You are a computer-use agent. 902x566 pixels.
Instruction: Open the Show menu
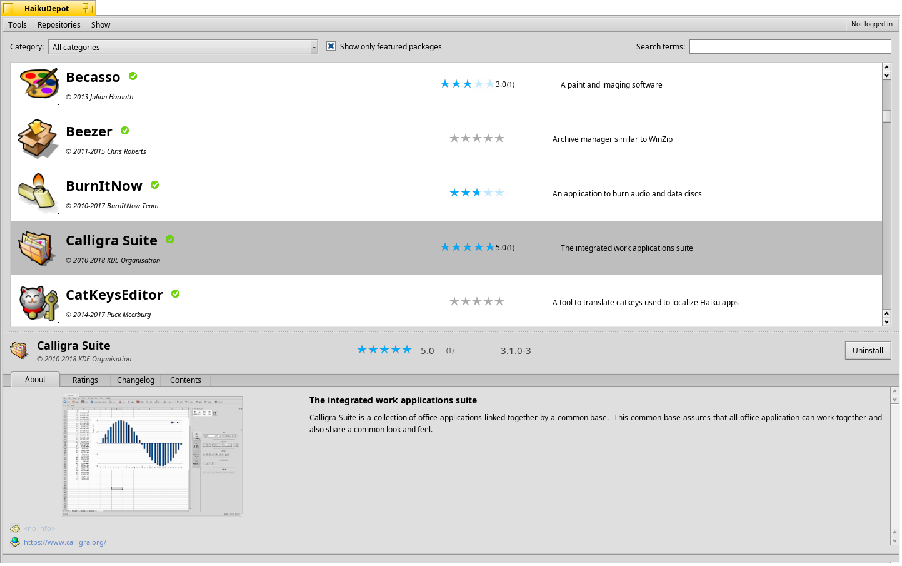[x=101, y=25]
